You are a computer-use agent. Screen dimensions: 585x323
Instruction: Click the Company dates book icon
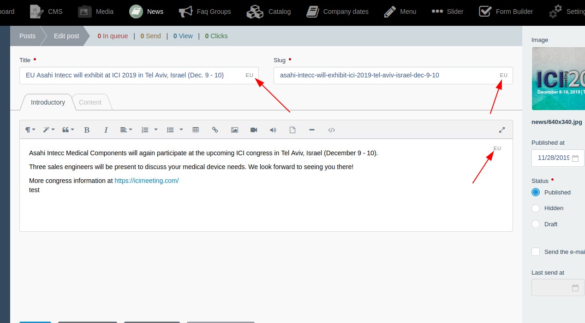click(x=312, y=12)
